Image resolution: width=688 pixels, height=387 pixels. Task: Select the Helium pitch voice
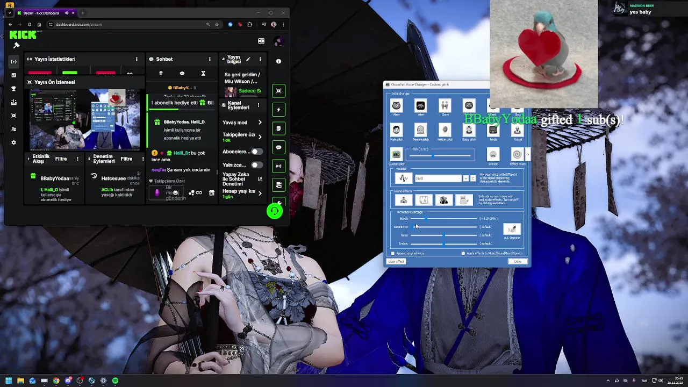[x=445, y=131]
